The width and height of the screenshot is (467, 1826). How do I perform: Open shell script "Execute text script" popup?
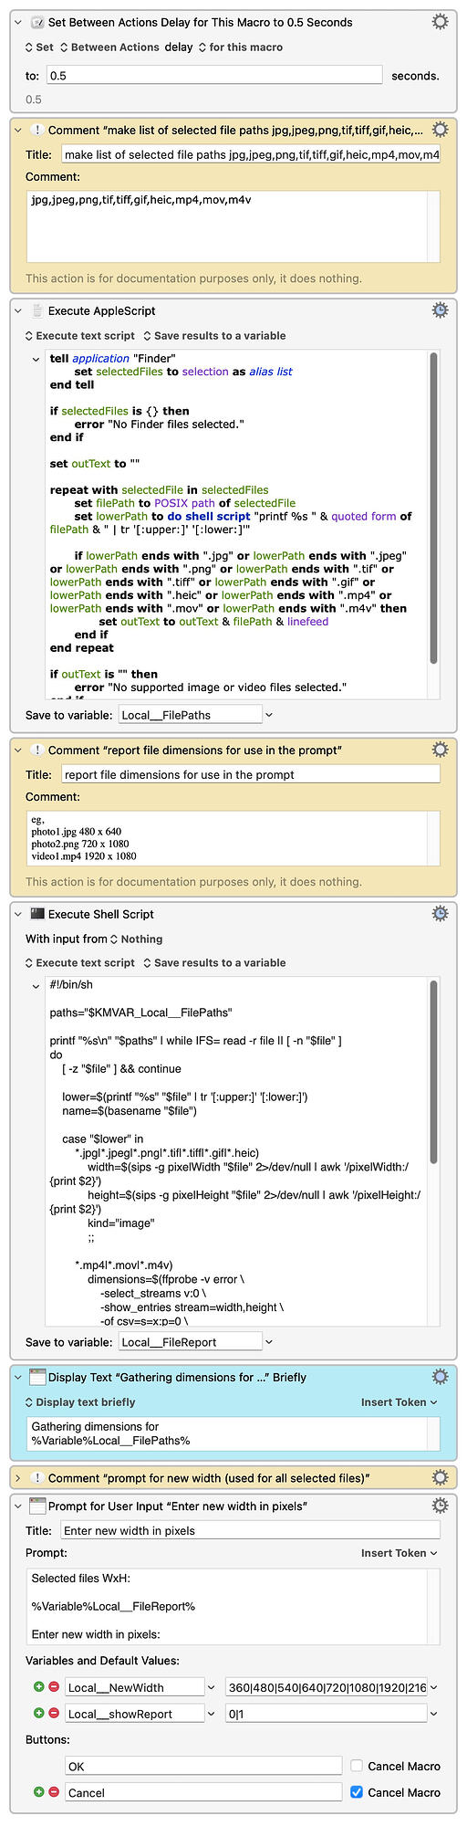pos(80,963)
